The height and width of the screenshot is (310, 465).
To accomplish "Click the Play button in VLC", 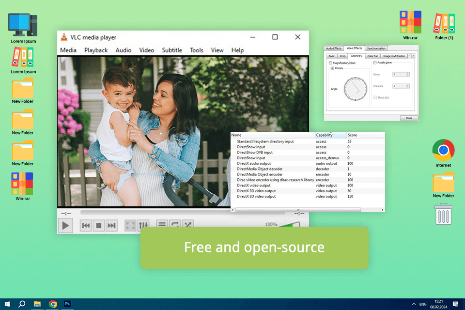I will [65, 226].
